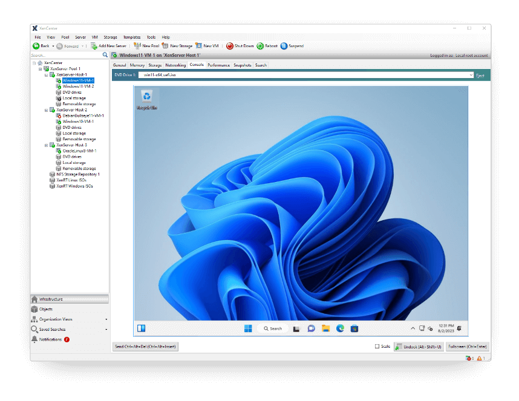Collapse the XenServer-Pool-1 tree node
Screen dimensions: 519x401
coord(39,69)
